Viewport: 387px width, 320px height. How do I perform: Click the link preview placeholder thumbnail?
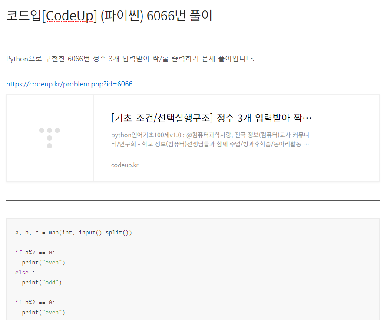tap(50, 138)
